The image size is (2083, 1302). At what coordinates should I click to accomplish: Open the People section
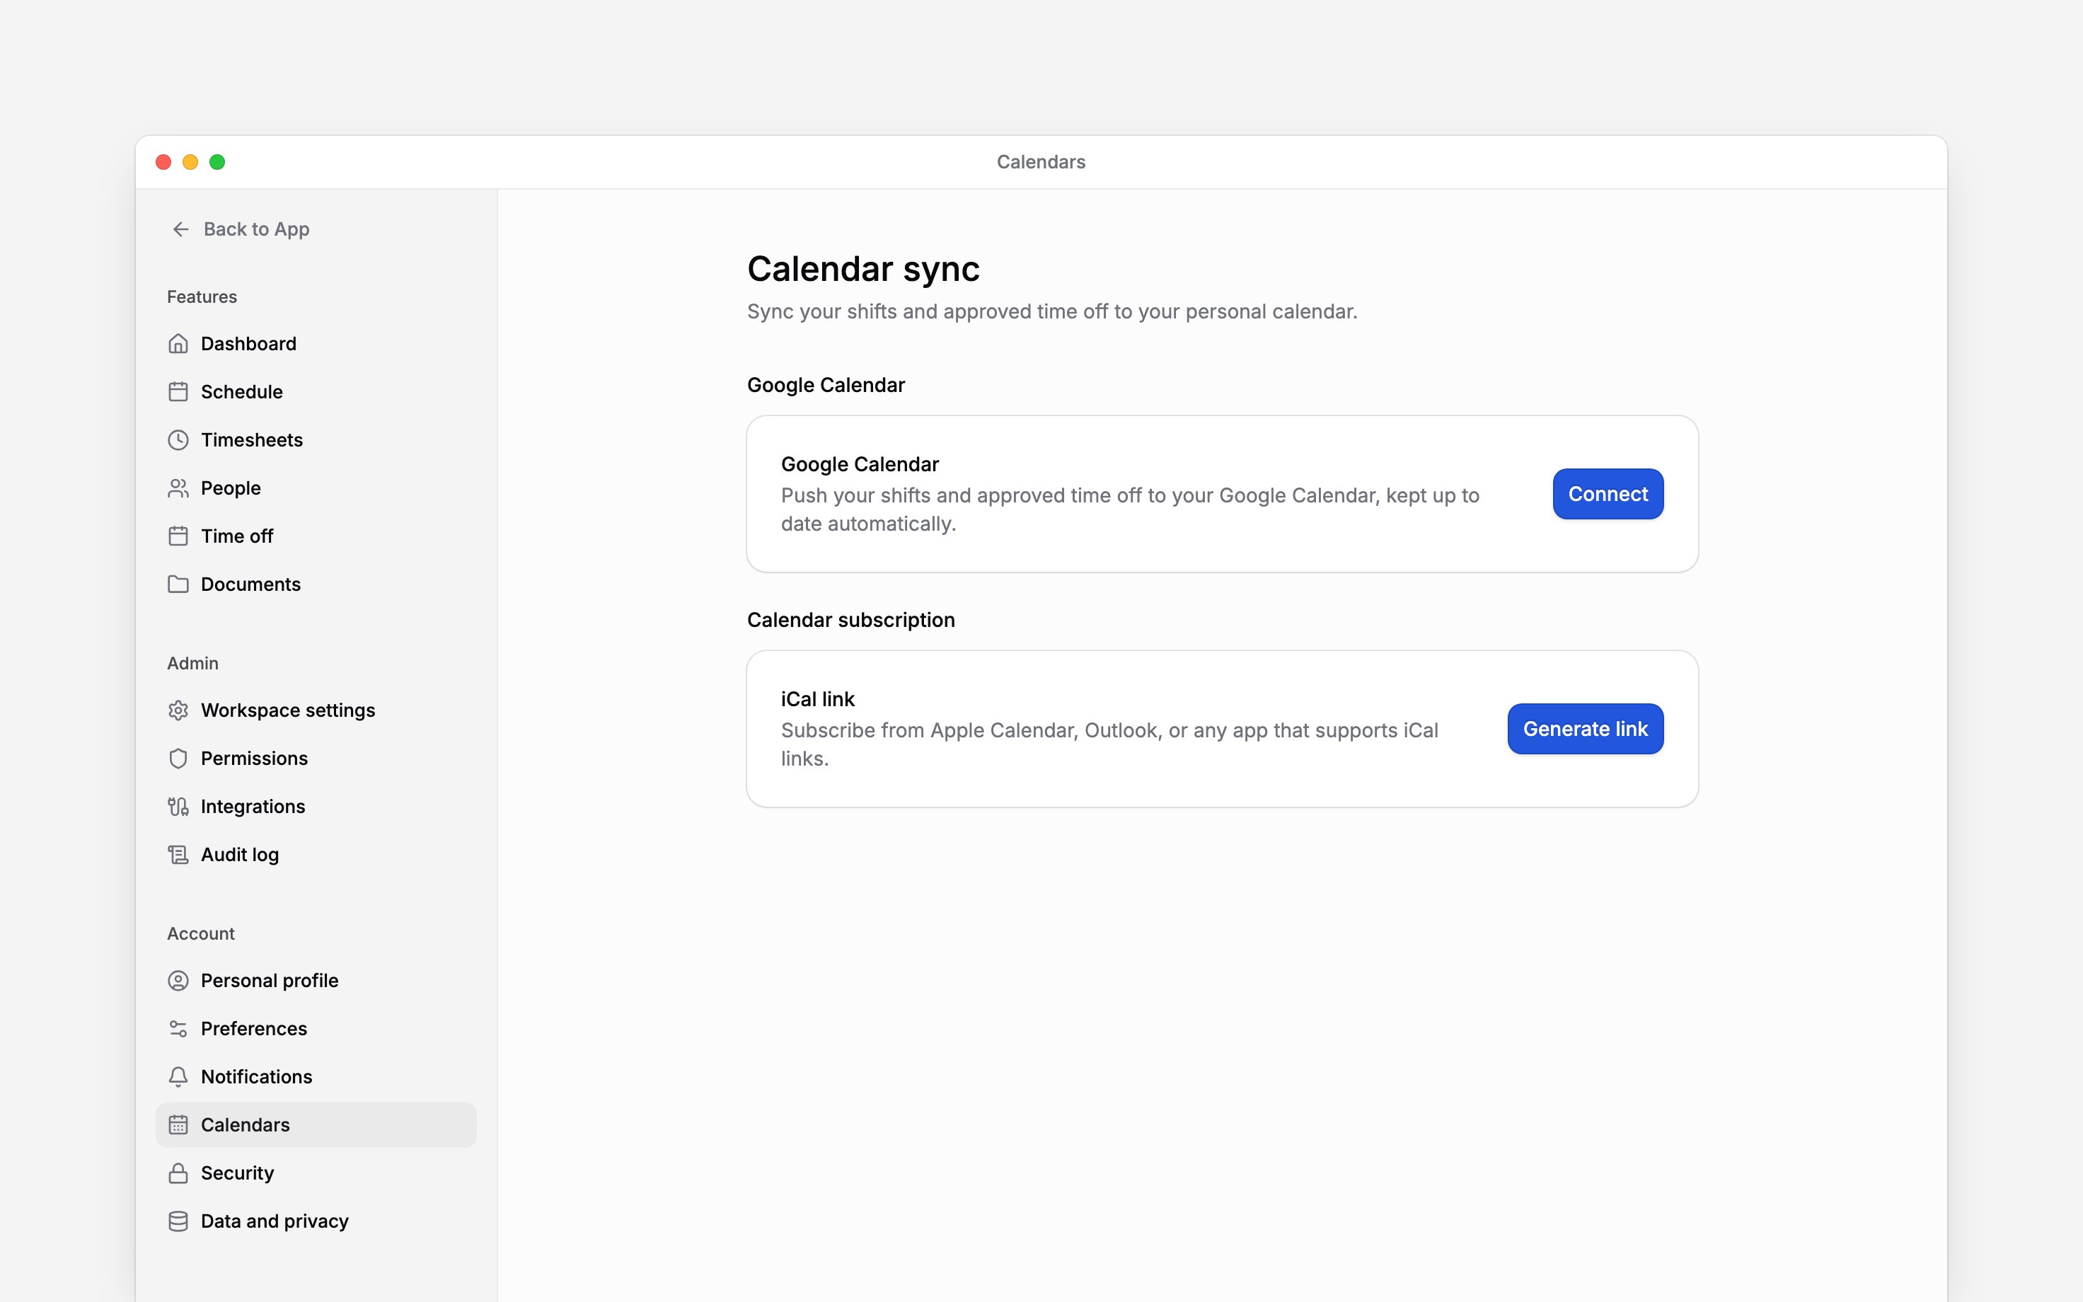coord(316,488)
